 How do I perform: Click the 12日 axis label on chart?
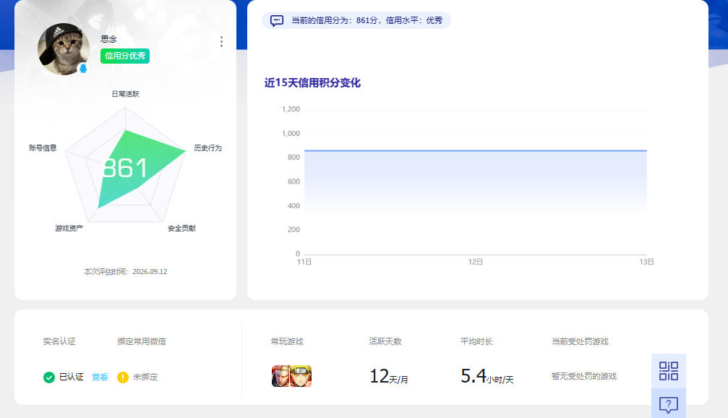tap(476, 262)
